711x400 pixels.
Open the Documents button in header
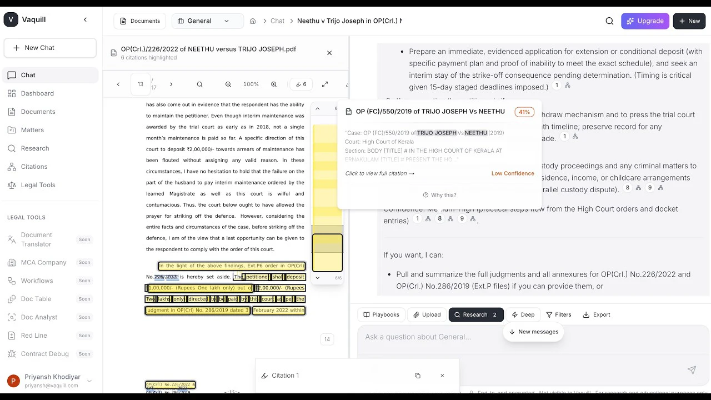click(140, 21)
